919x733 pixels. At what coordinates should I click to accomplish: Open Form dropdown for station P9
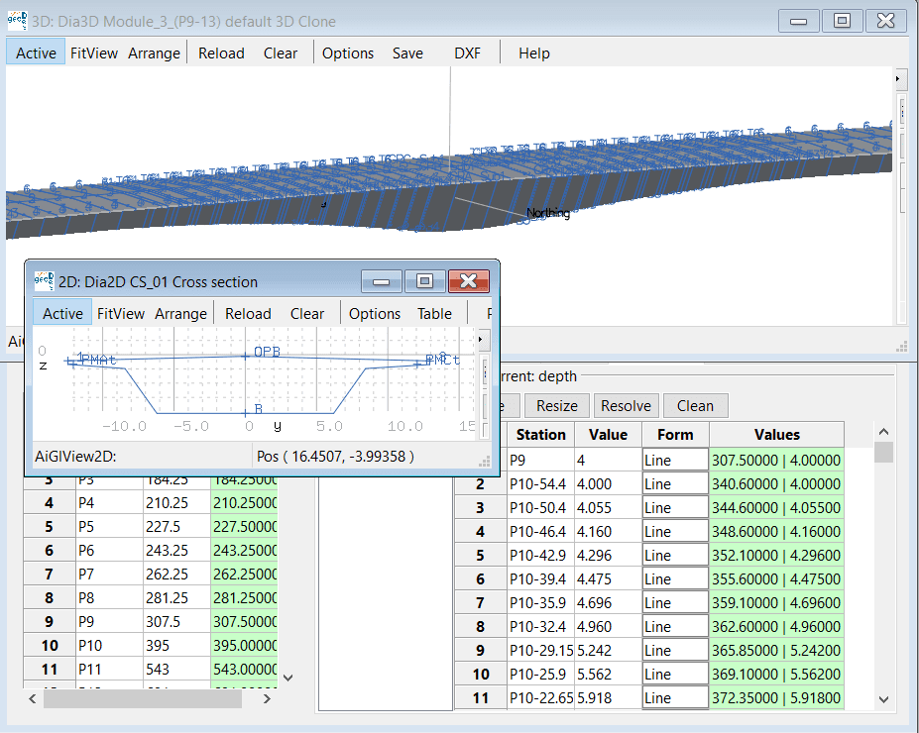675,461
